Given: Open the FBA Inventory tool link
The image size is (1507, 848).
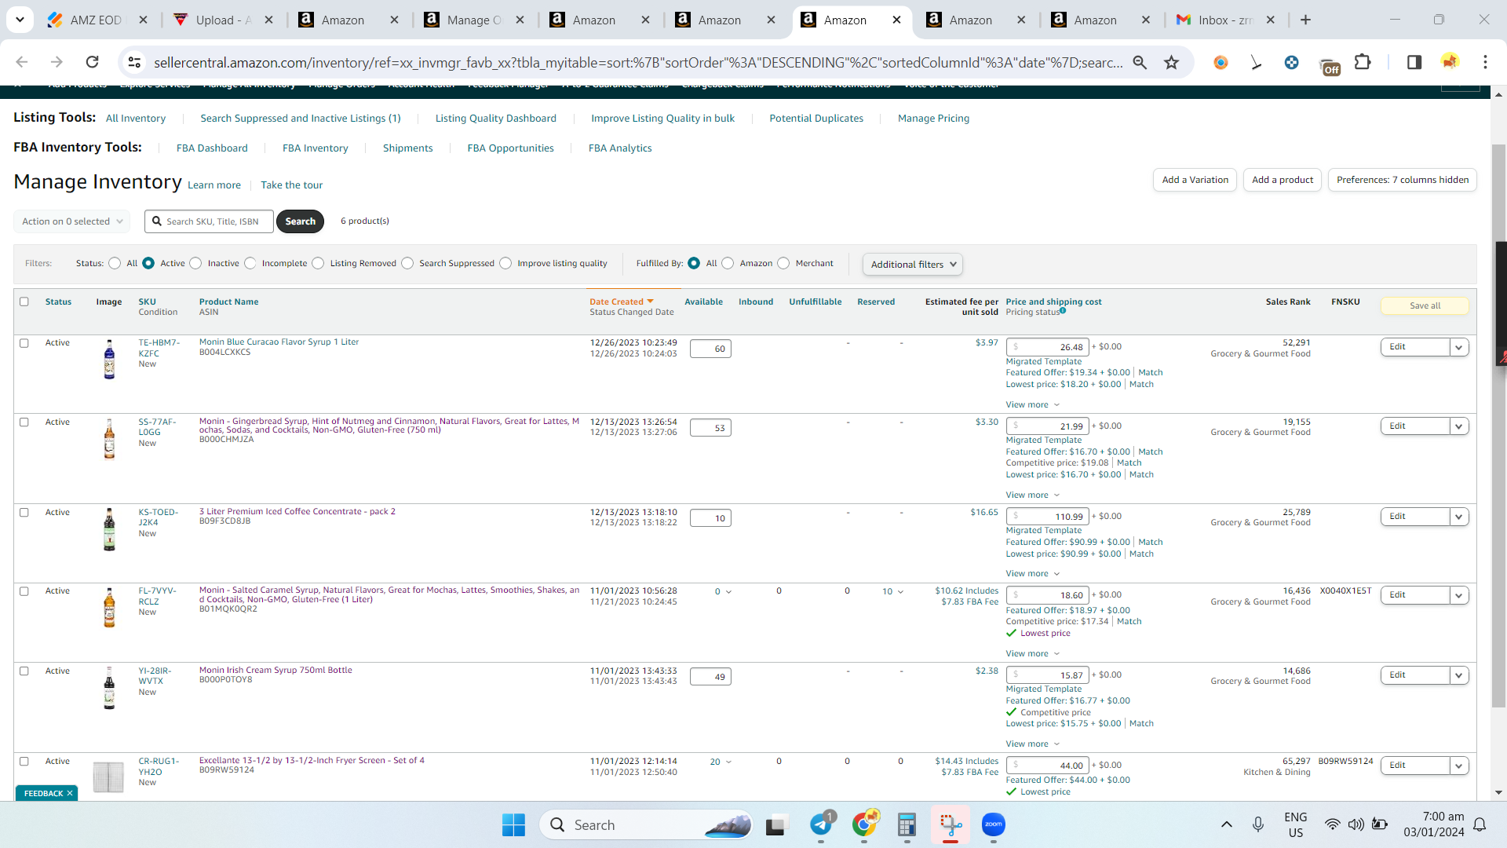Looking at the screenshot, I should click(x=315, y=148).
